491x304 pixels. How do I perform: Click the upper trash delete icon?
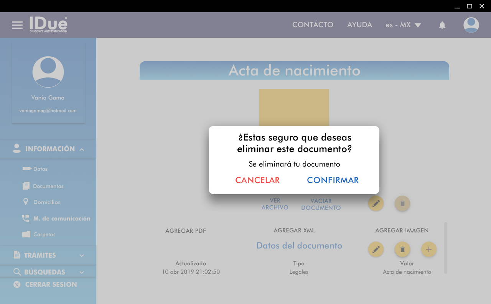pos(402,203)
